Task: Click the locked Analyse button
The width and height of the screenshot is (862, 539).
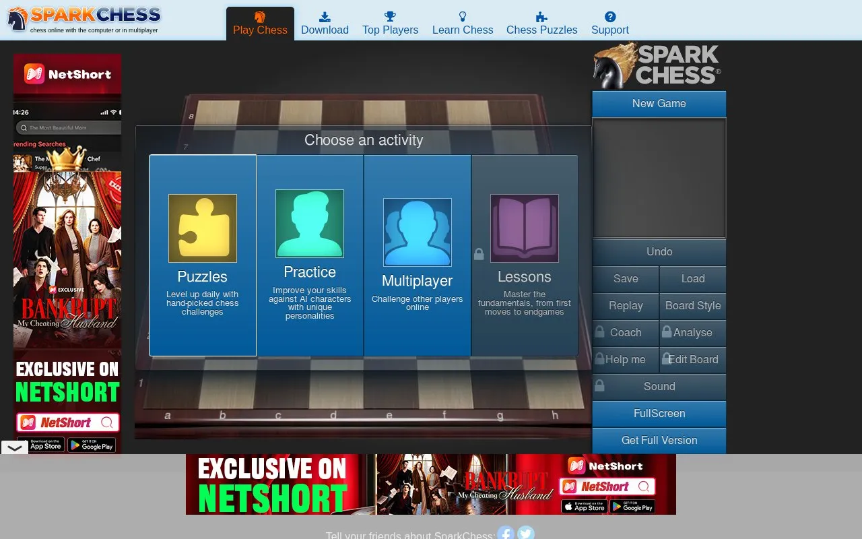Action: [x=693, y=333]
